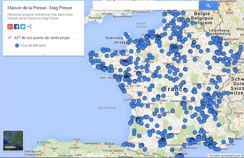Uncheck the 627 points de vente layer
Viewport: 244px width, 158px height.
[x=10, y=38]
